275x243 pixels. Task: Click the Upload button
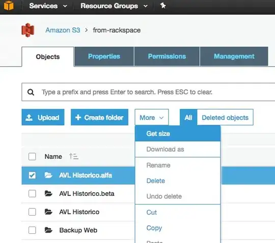tap(43, 117)
